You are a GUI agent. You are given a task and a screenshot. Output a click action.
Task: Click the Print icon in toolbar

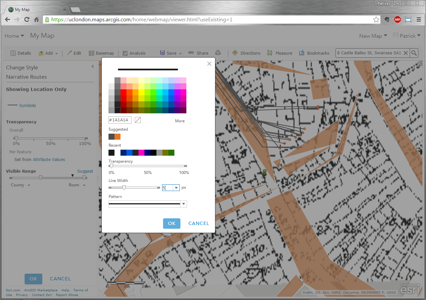click(218, 53)
